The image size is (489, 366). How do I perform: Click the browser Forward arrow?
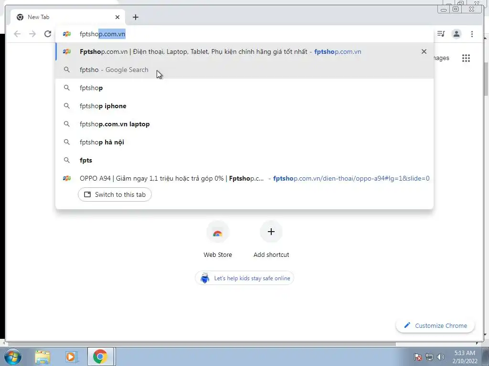point(32,34)
